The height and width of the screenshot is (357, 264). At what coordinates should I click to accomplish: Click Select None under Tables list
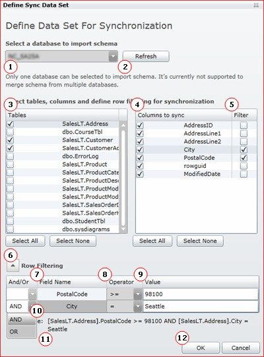(x=73, y=241)
